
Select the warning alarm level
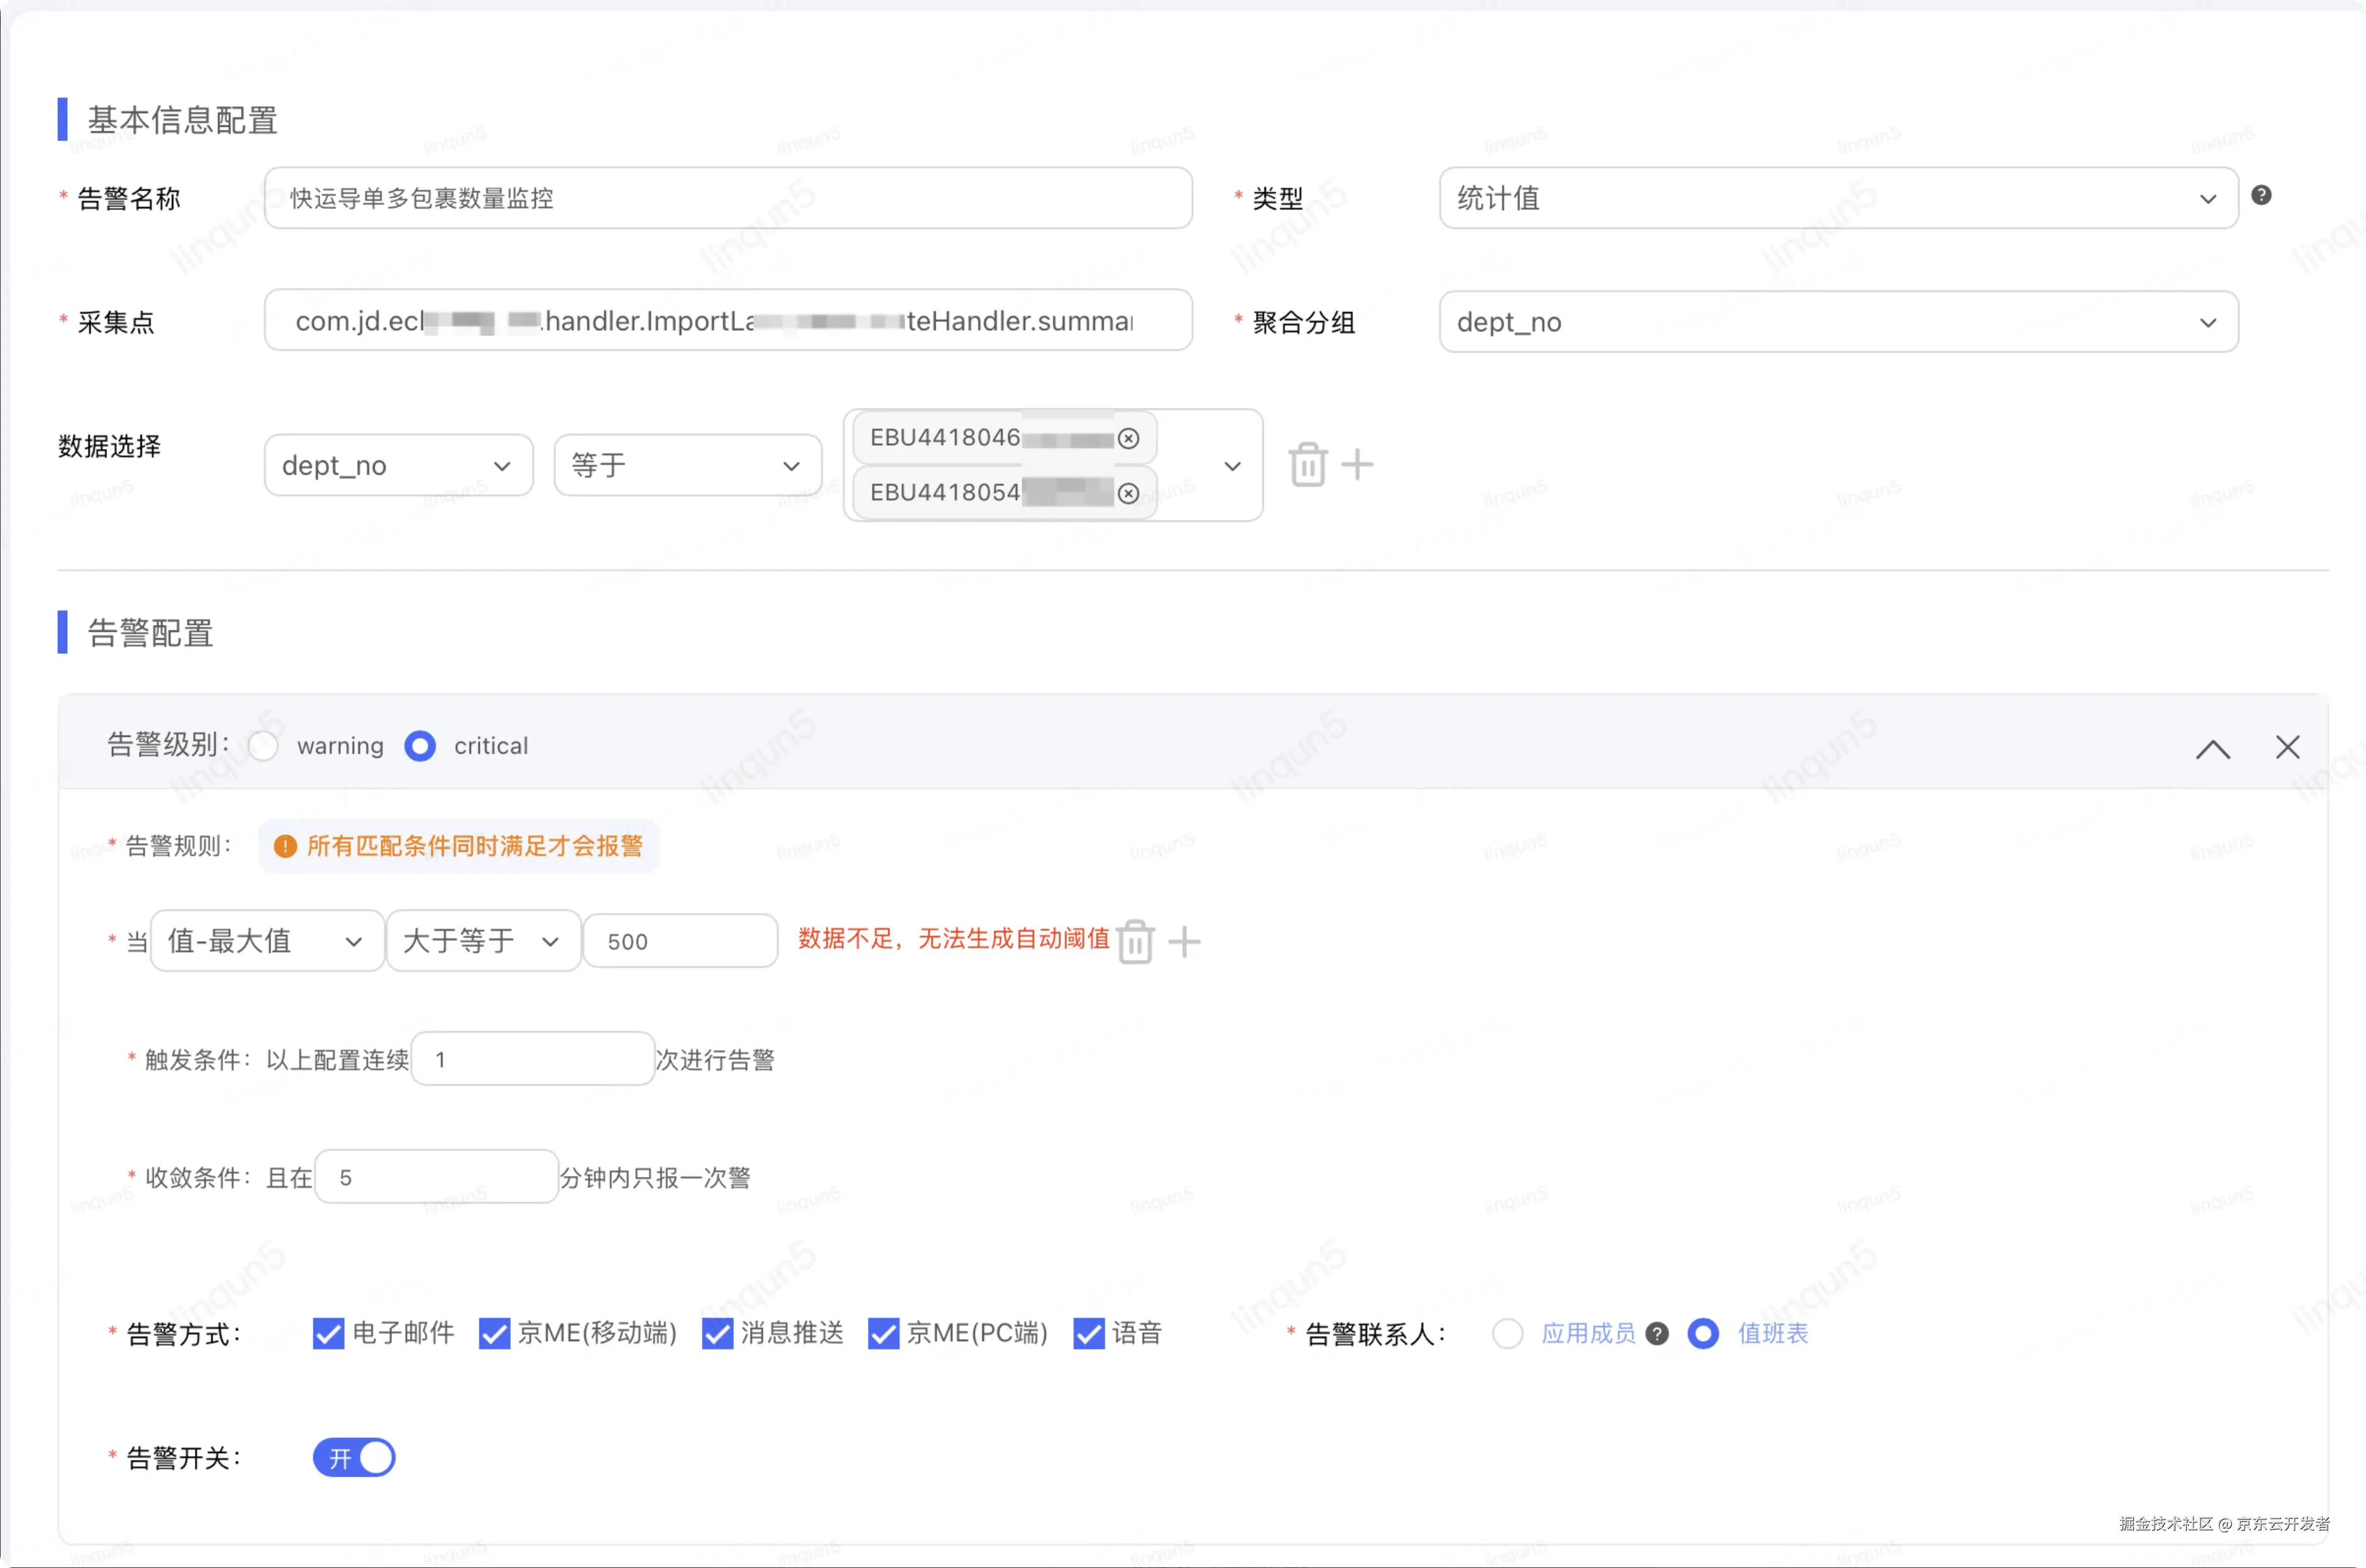tap(264, 746)
